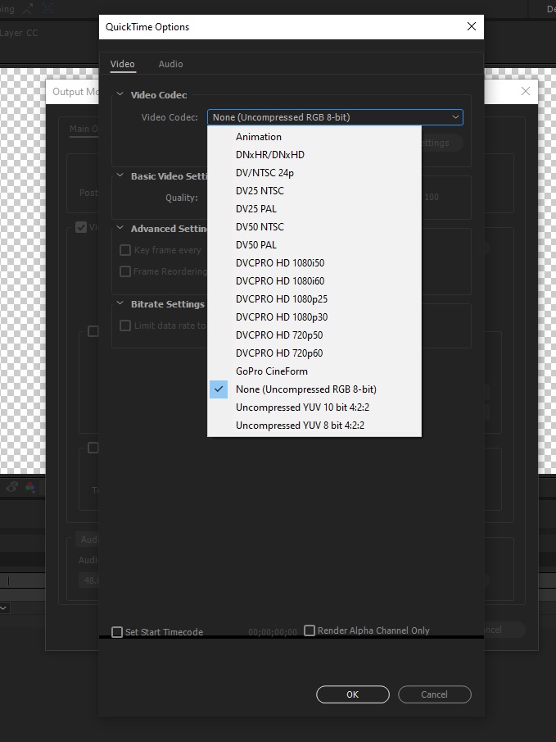Enable Render Alpha Channel Only

tap(310, 630)
